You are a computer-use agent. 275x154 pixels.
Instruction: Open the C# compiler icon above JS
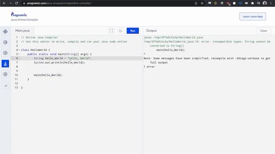(x=5, y=74)
